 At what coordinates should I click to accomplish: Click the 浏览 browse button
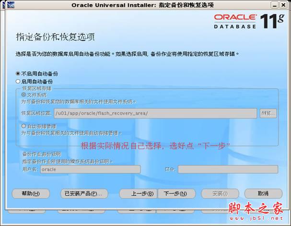pyautogui.click(x=268, y=113)
